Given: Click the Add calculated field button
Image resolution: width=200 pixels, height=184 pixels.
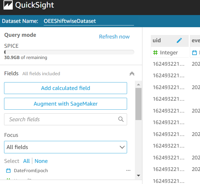Looking at the screenshot, I should [66, 88].
